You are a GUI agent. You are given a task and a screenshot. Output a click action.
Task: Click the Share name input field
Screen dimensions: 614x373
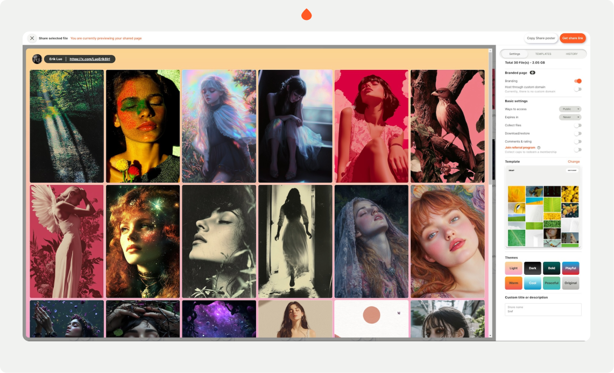[x=543, y=309]
